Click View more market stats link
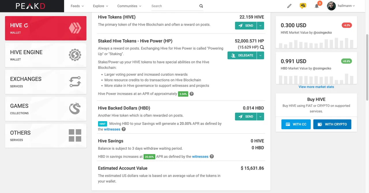Viewport: 369px width, 193px height. 316,87
